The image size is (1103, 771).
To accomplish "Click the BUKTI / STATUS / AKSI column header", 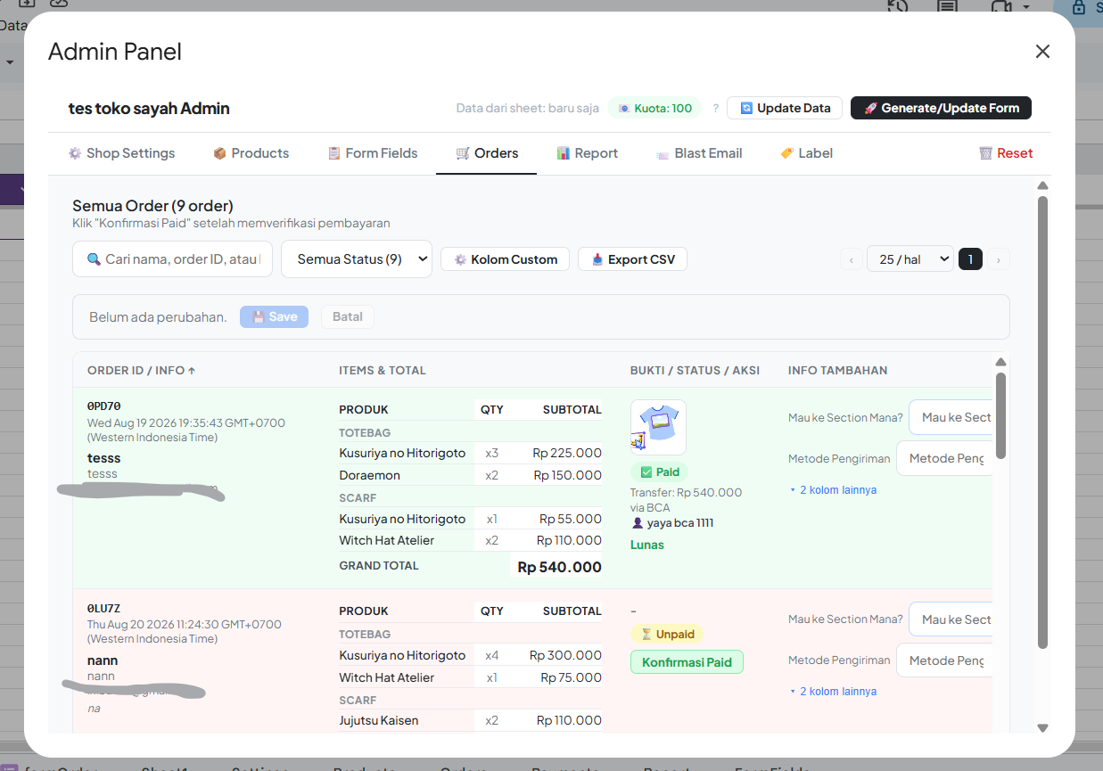I will (695, 370).
